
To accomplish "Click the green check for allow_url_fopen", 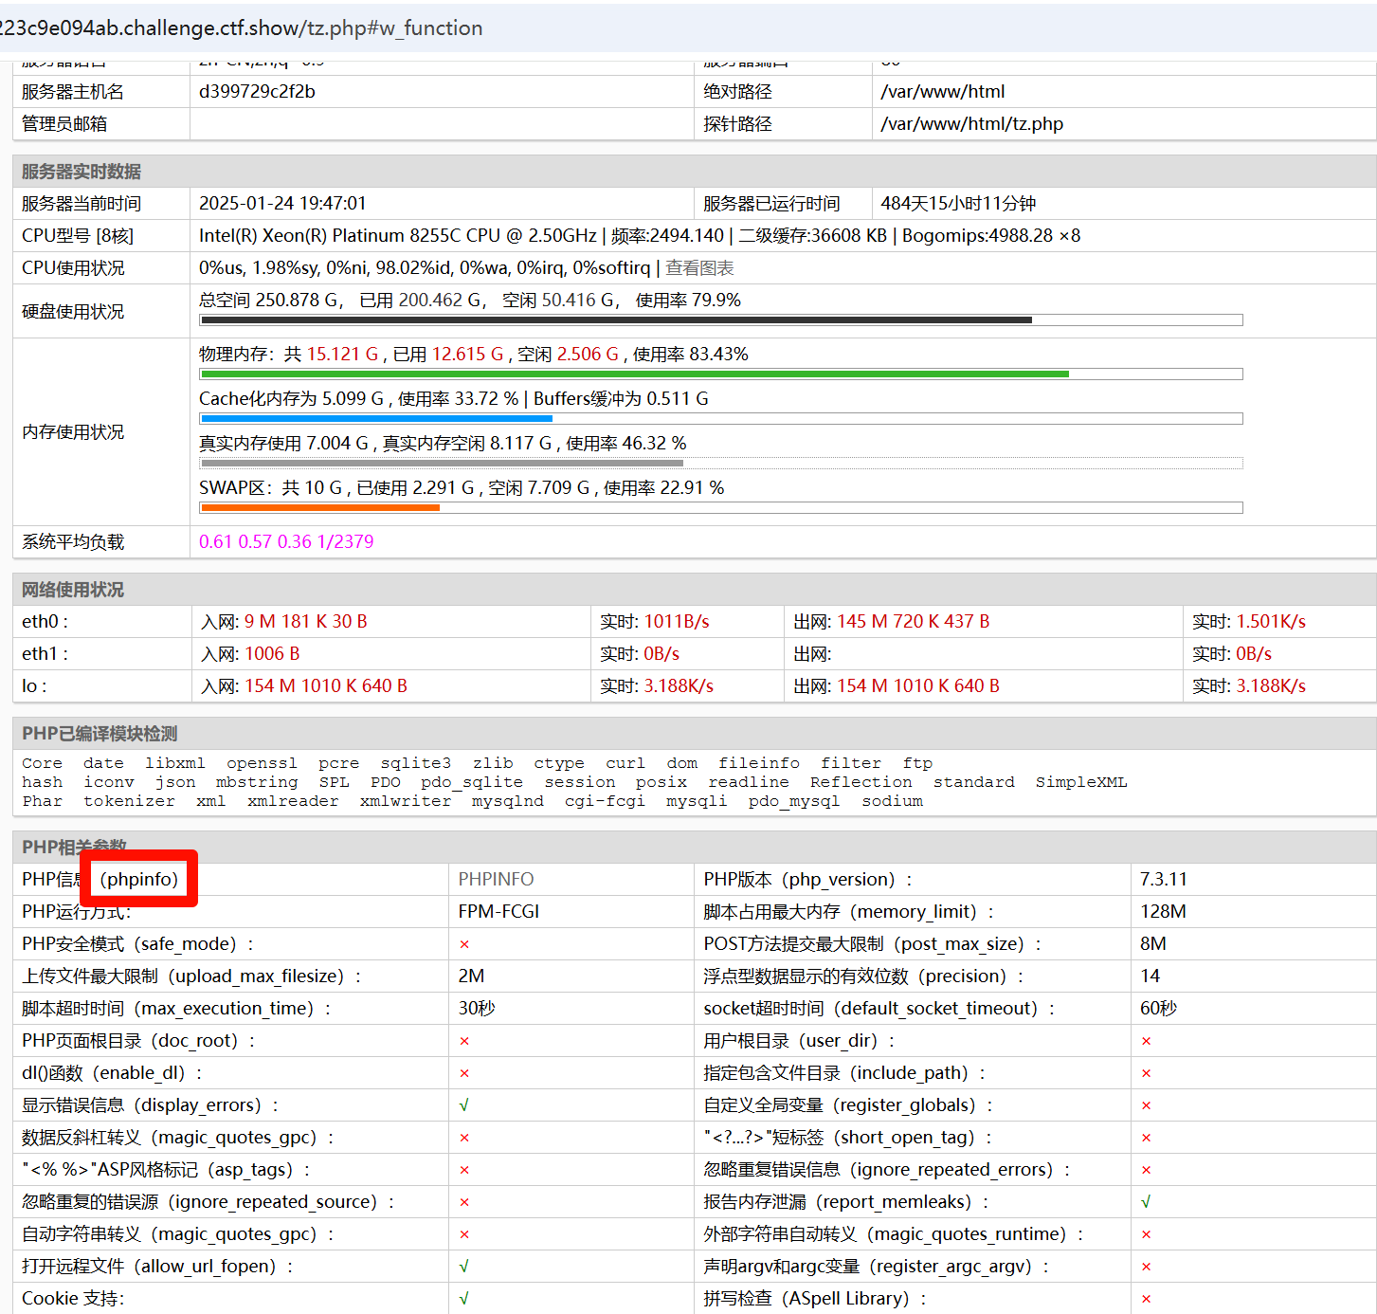I will pos(464,1267).
